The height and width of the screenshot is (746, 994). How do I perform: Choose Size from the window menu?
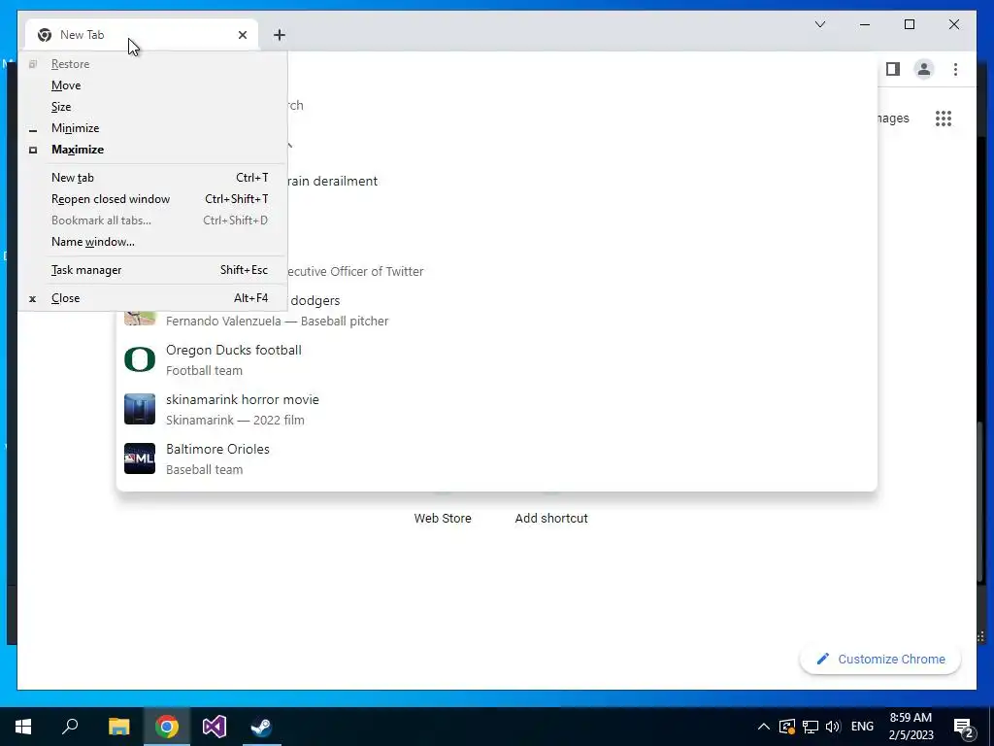pos(152,107)
